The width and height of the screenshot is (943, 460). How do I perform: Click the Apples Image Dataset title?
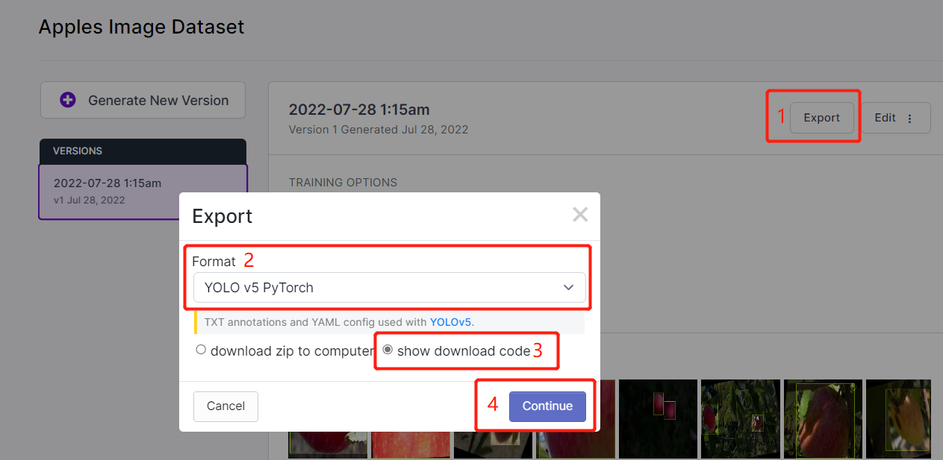[x=142, y=28]
